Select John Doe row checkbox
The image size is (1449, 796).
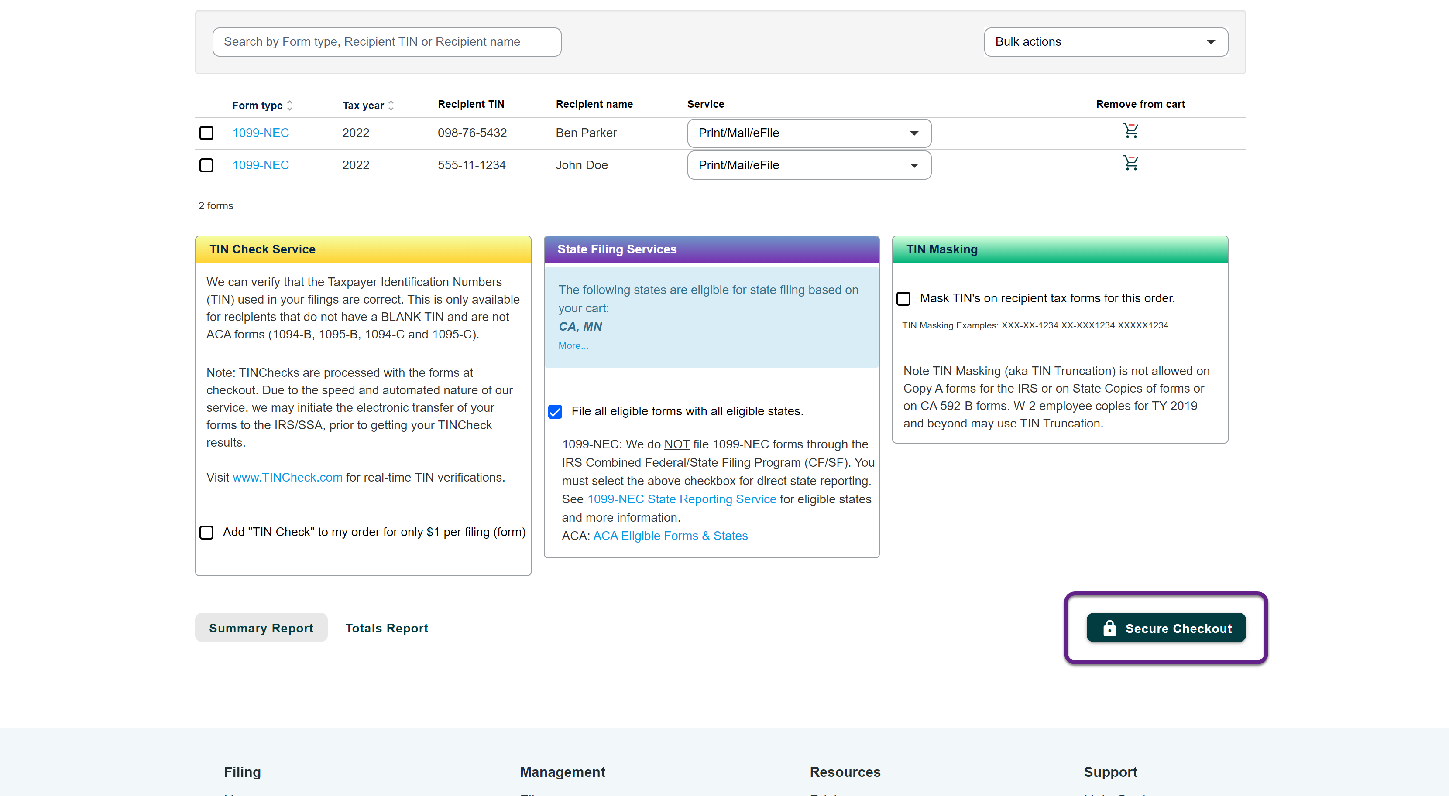tap(206, 165)
